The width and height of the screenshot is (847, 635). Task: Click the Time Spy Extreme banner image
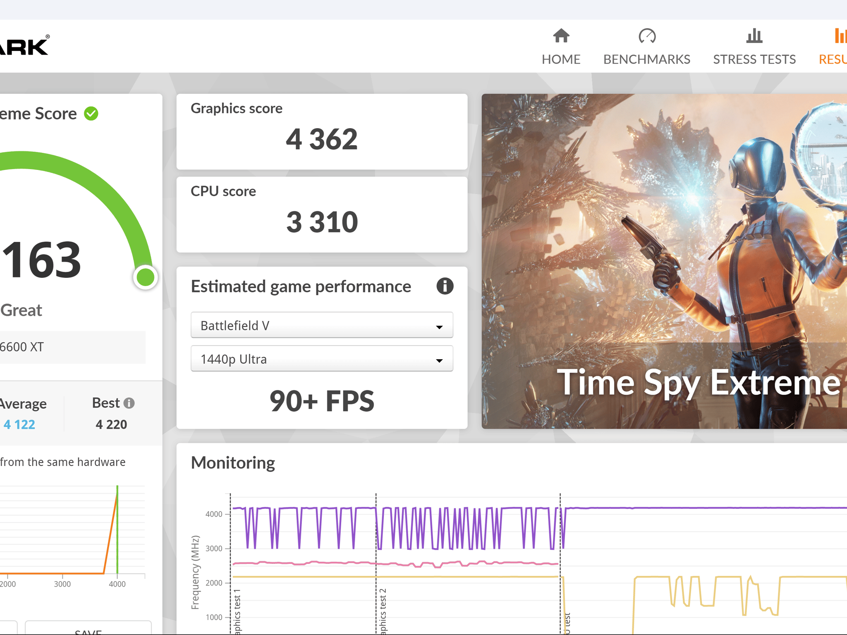664,261
